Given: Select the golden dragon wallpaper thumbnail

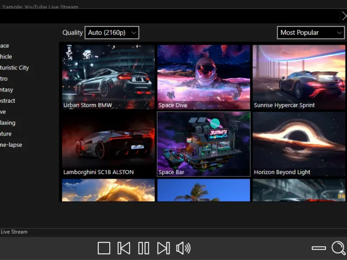Looking at the screenshot, I should [108, 190].
